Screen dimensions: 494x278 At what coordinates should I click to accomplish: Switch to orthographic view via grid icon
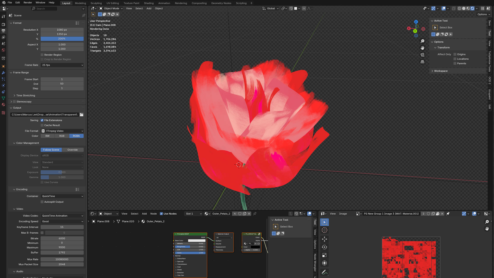(422, 62)
